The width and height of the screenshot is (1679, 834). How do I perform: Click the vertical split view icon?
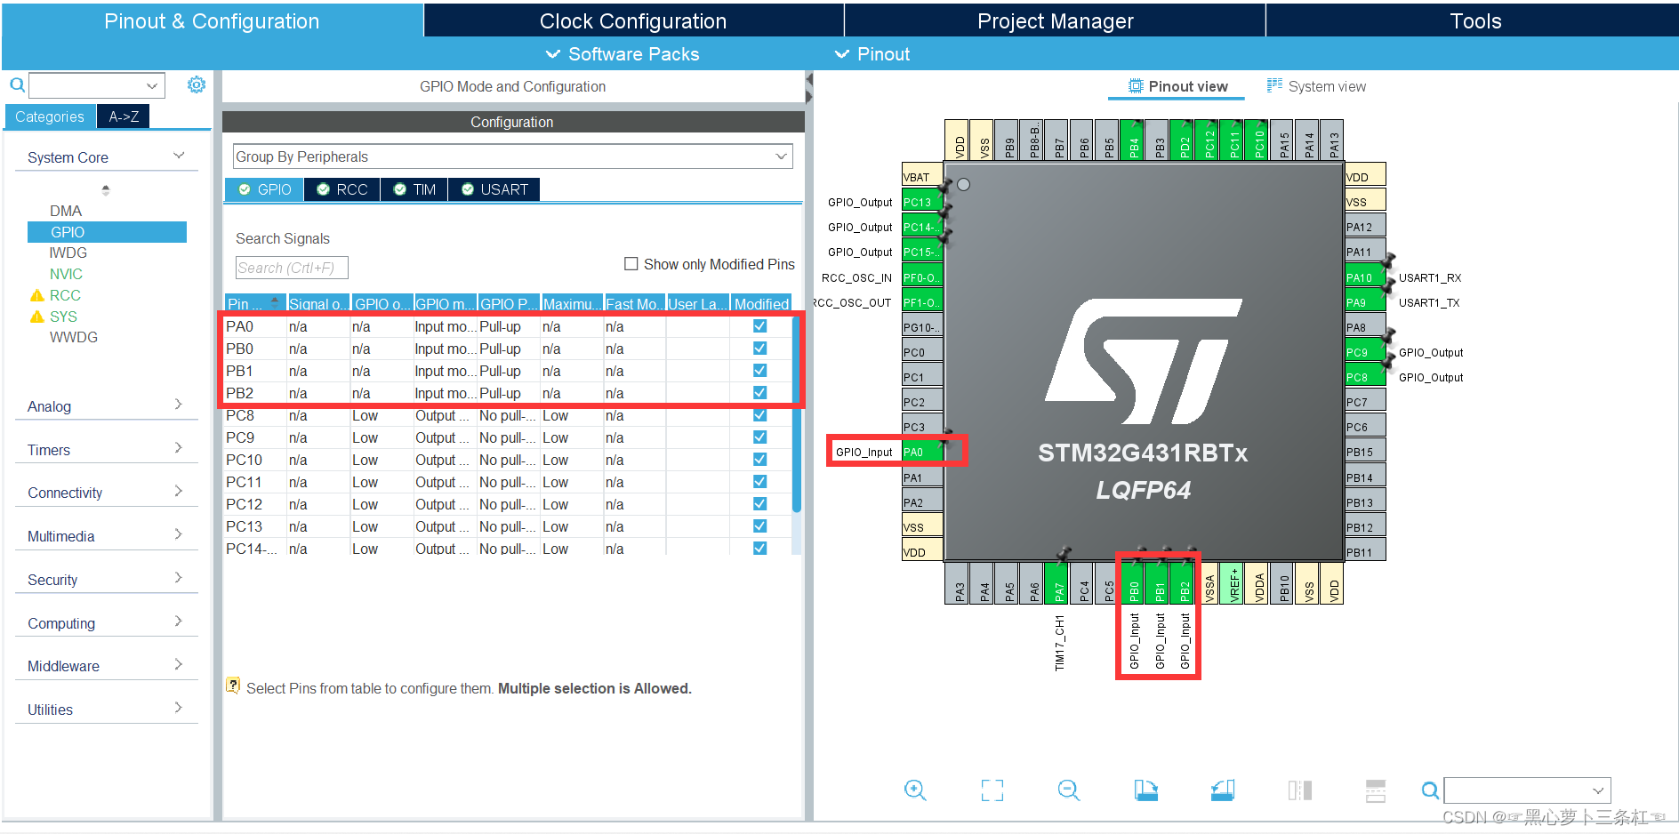(1299, 790)
